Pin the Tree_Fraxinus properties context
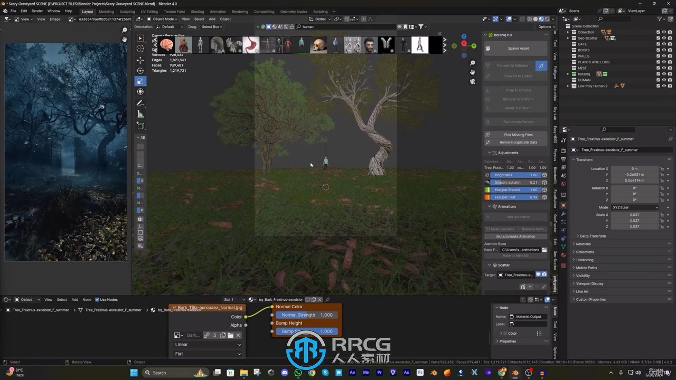The image size is (676, 380). (671, 139)
